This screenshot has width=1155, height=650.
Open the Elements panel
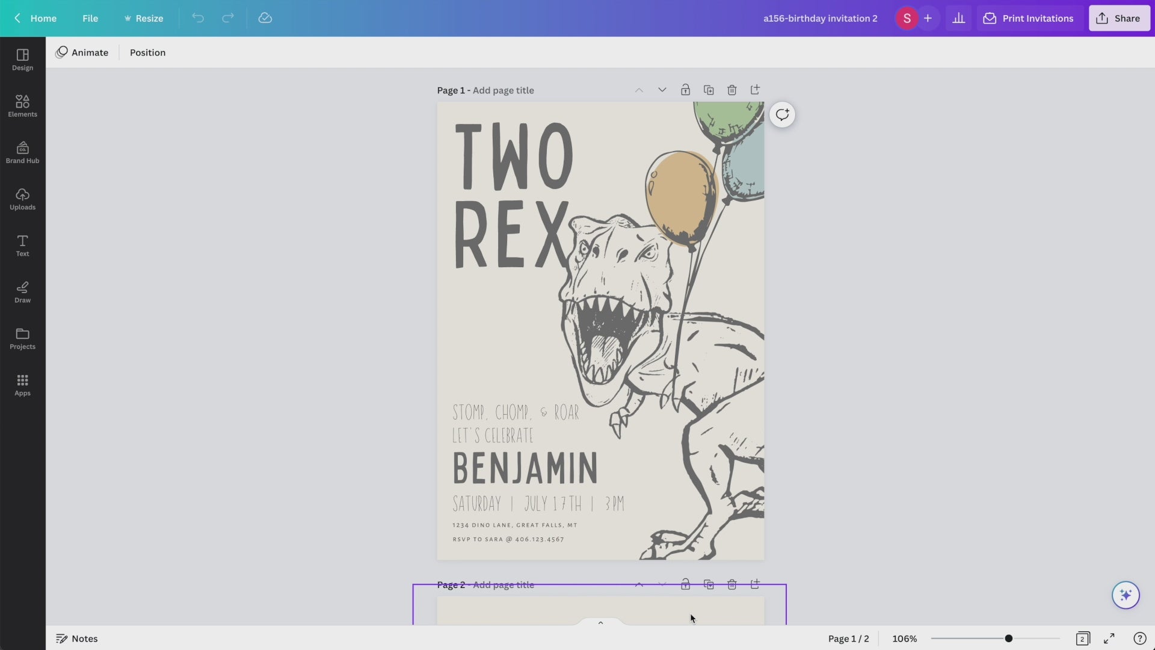[x=22, y=106]
